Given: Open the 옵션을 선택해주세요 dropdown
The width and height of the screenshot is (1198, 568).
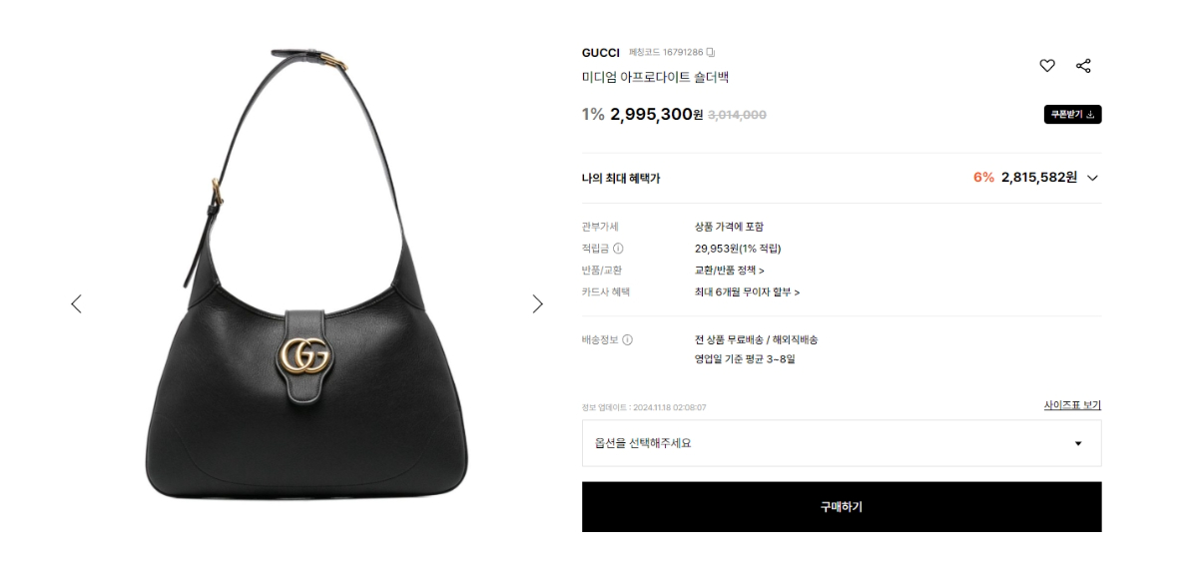Looking at the screenshot, I should pyautogui.click(x=842, y=442).
